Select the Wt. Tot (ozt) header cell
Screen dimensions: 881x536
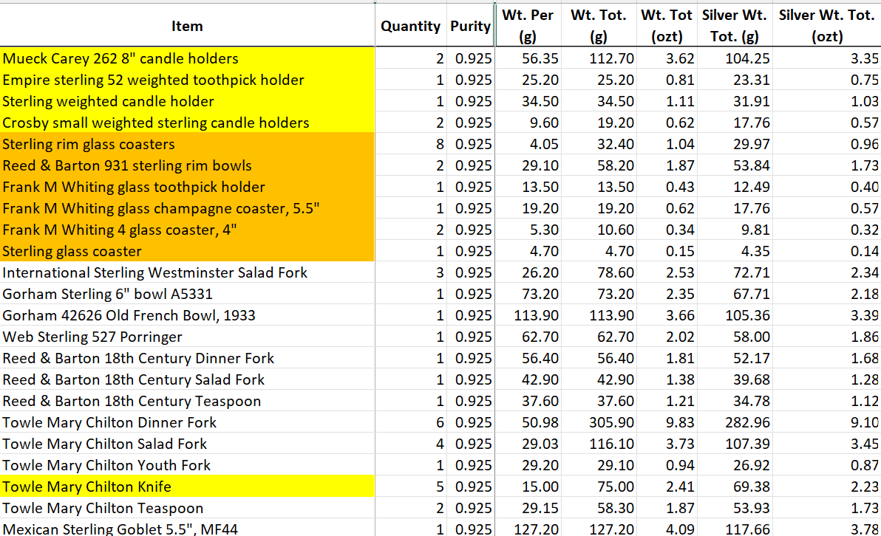(x=667, y=26)
